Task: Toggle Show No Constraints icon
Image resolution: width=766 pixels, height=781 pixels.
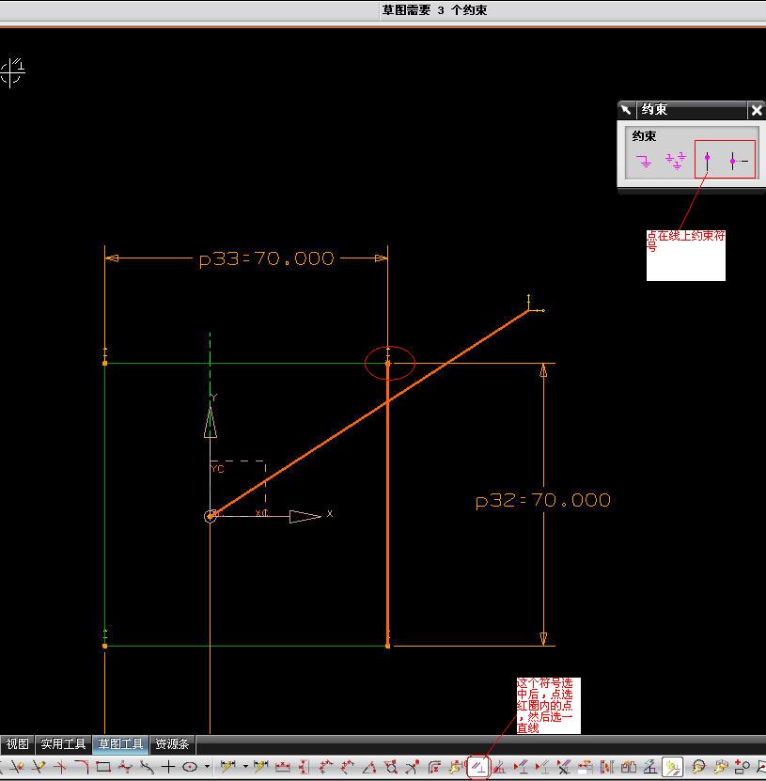Action: [x=542, y=767]
